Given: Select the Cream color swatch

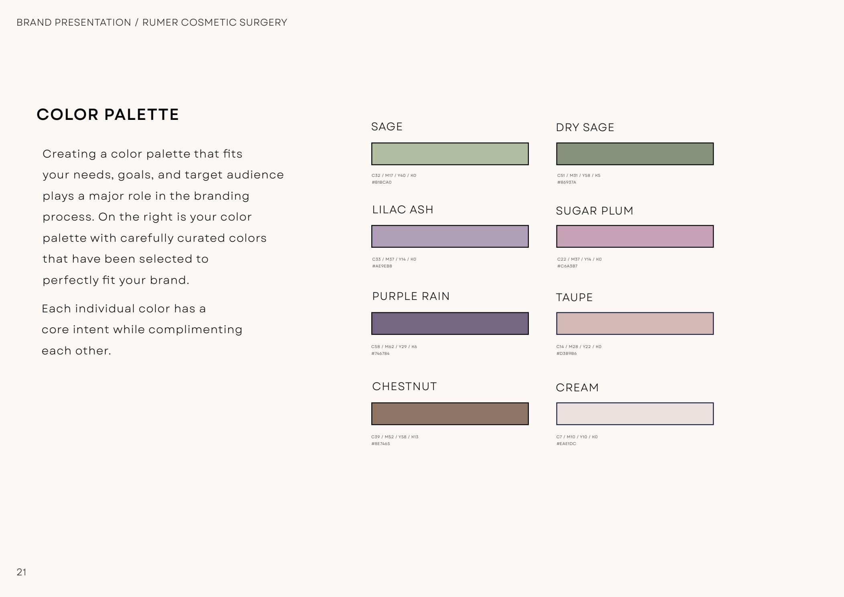Looking at the screenshot, I should [x=635, y=413].
